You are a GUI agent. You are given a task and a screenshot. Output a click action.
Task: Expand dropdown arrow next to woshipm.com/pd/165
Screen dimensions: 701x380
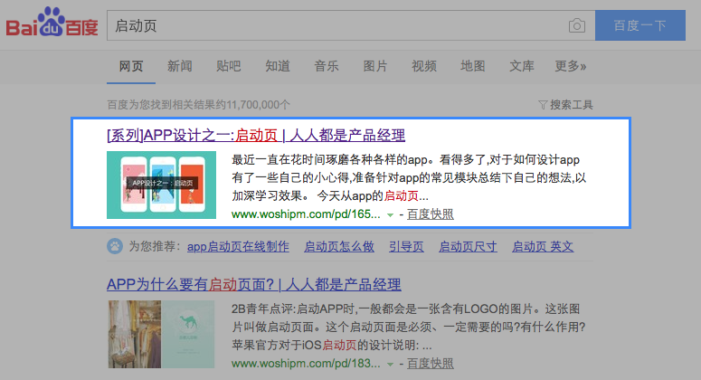[390, 215]
